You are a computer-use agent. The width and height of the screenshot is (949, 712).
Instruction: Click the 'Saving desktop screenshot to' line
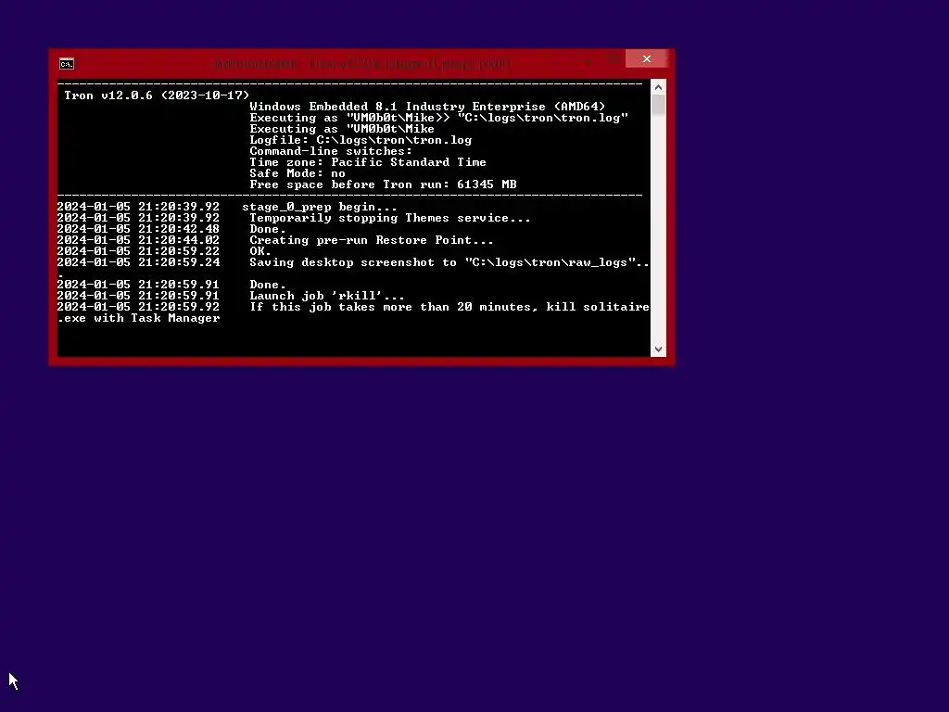tap(449, 262)
